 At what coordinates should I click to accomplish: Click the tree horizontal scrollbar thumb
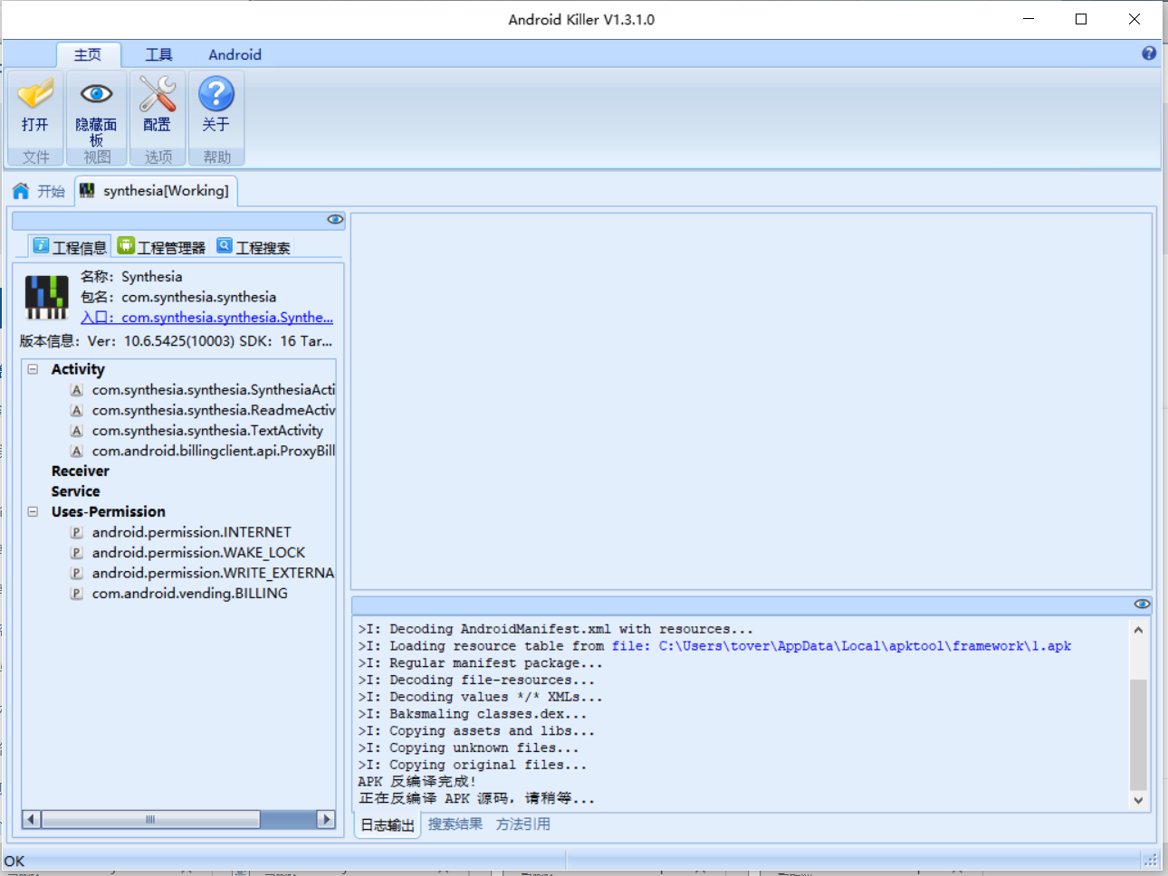[x=150, y=819]
